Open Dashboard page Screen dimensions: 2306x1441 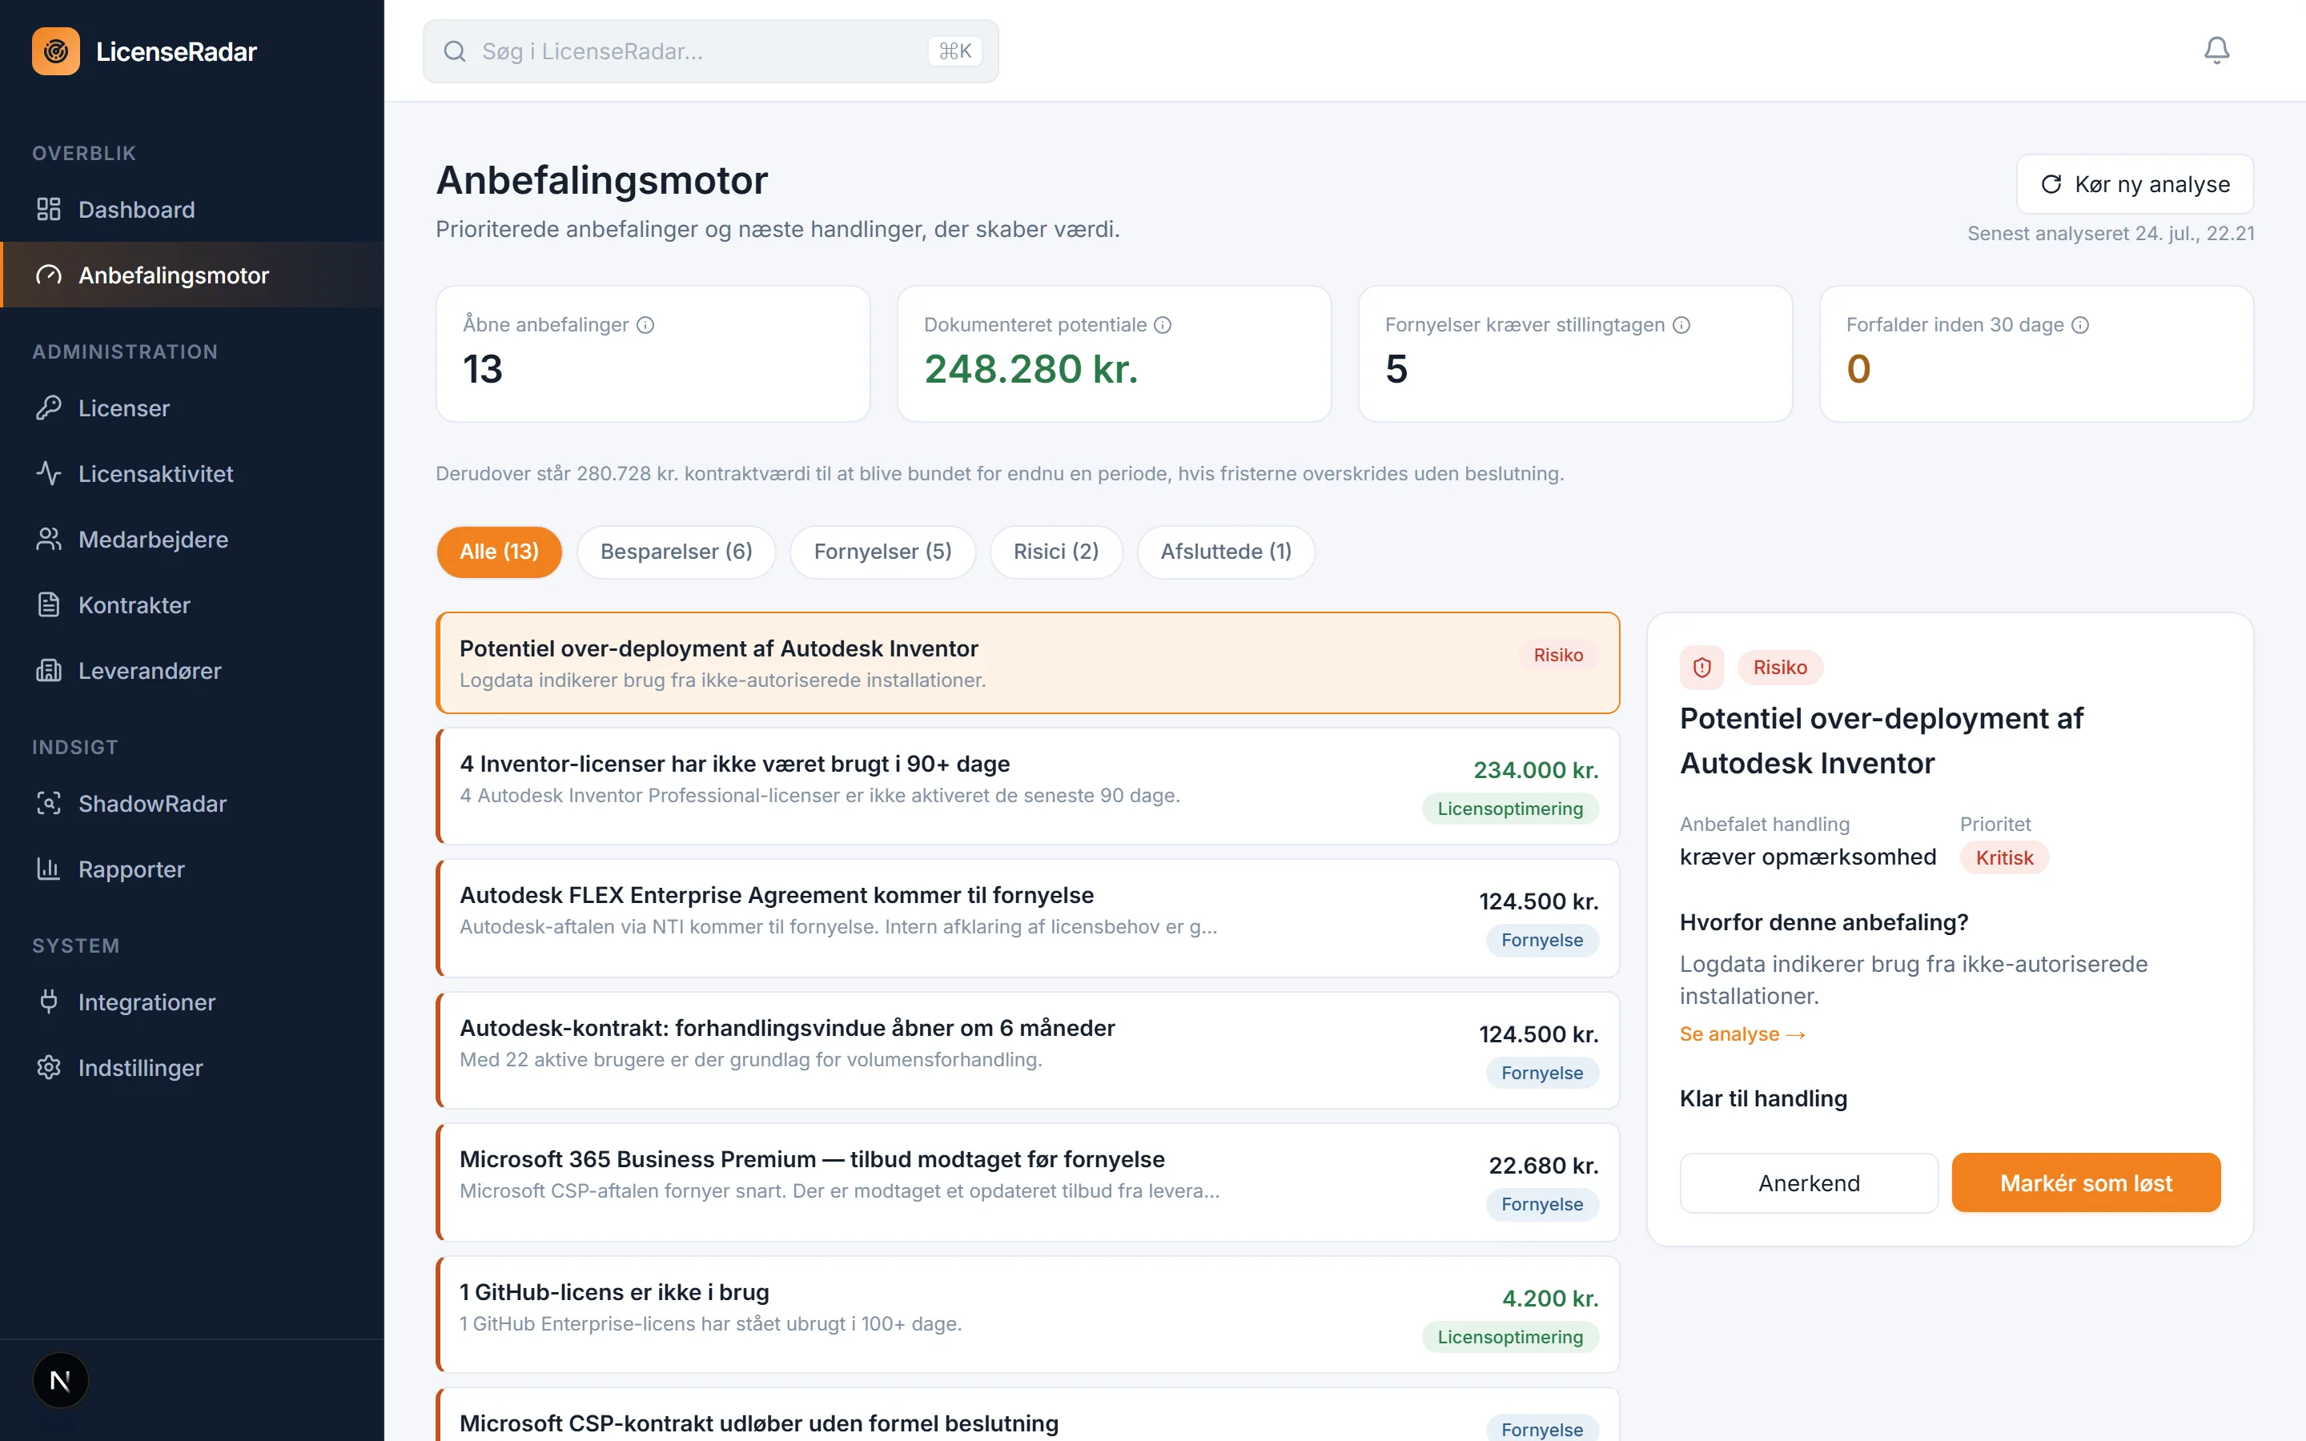[192, 210]
